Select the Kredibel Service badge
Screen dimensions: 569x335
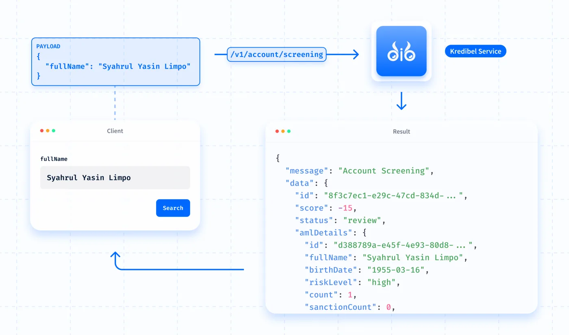pos(476,51)
